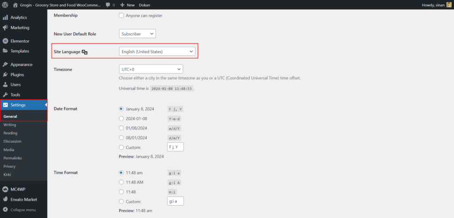Click the g:i A format code label
This screenshot has width=454, height=218.
click(x=175, y=183)
